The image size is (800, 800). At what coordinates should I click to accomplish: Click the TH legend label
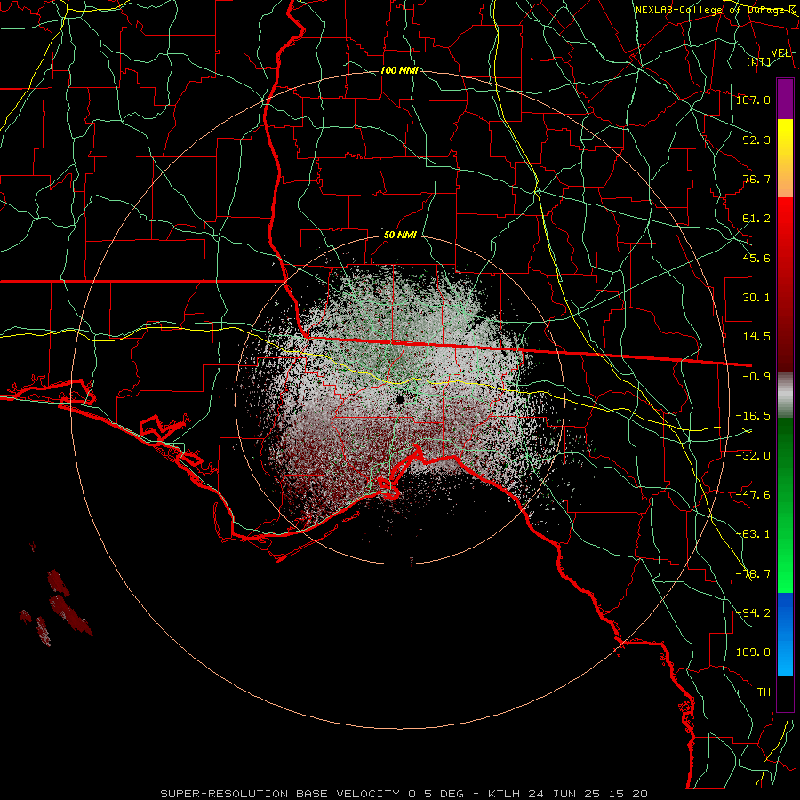[764, 692]
